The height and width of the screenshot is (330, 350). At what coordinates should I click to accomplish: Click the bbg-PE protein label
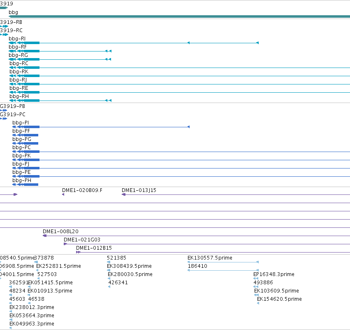click(21, 172)
